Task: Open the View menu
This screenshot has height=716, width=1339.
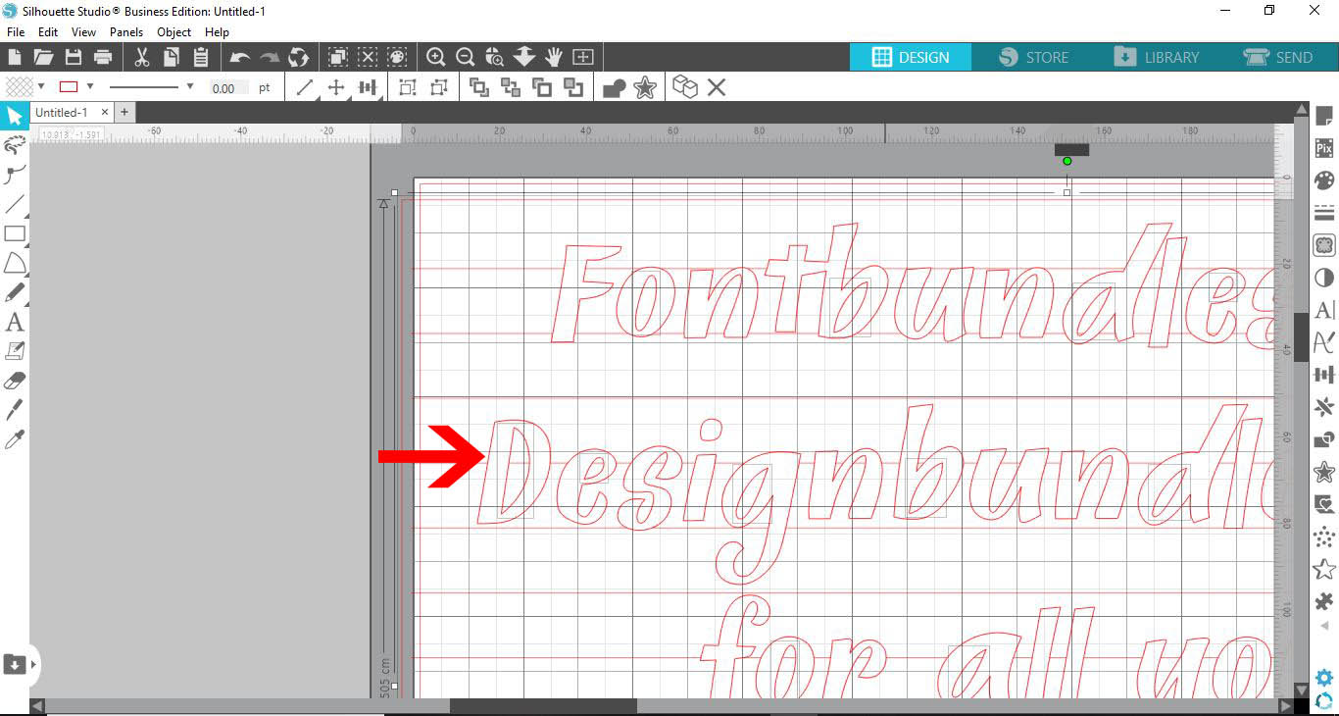Action: coord(83,32)
